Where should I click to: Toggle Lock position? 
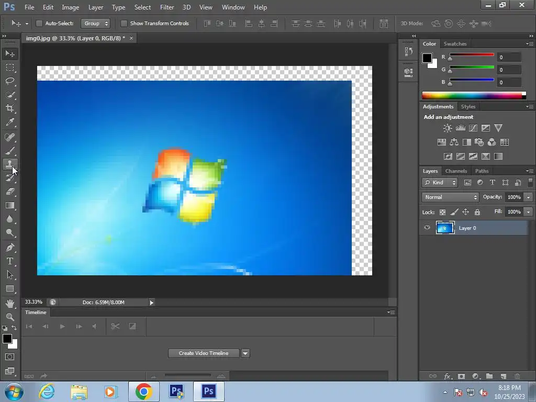(x=465, y=212)
